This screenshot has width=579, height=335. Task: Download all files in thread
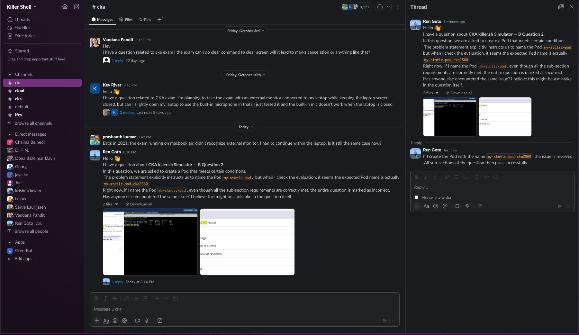click(x=459, y=93)
